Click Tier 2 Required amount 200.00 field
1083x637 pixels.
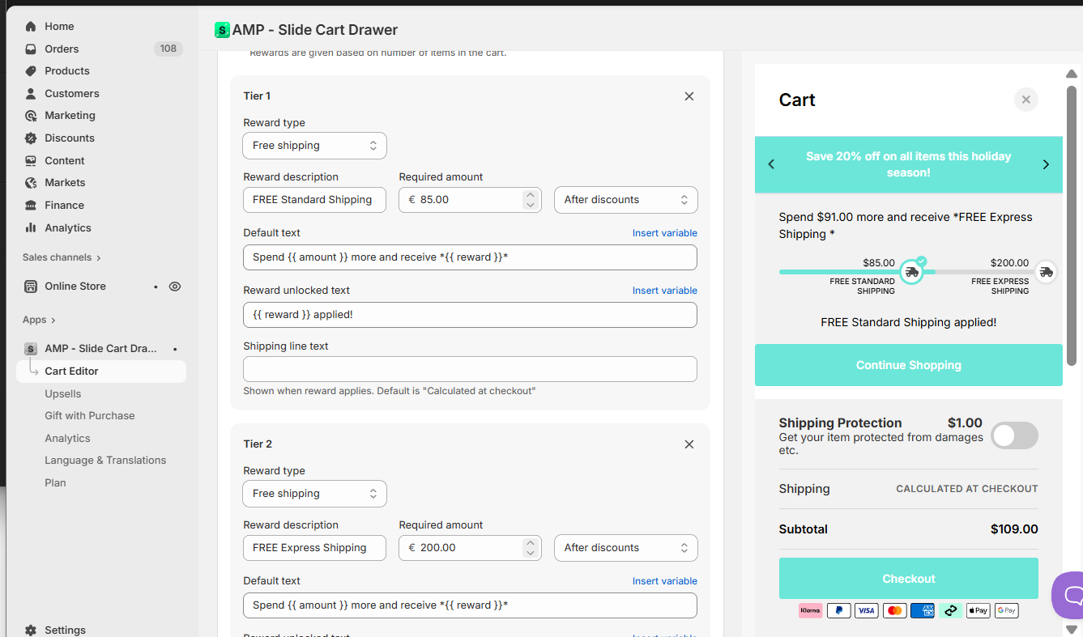point(470,548)
